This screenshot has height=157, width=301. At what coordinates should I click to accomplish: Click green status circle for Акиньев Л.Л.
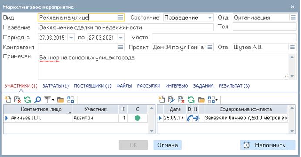138,118
